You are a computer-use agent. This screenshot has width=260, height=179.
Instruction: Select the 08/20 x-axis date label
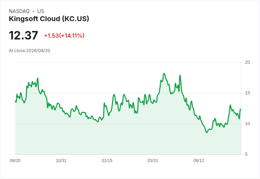[x=15, y=160]
